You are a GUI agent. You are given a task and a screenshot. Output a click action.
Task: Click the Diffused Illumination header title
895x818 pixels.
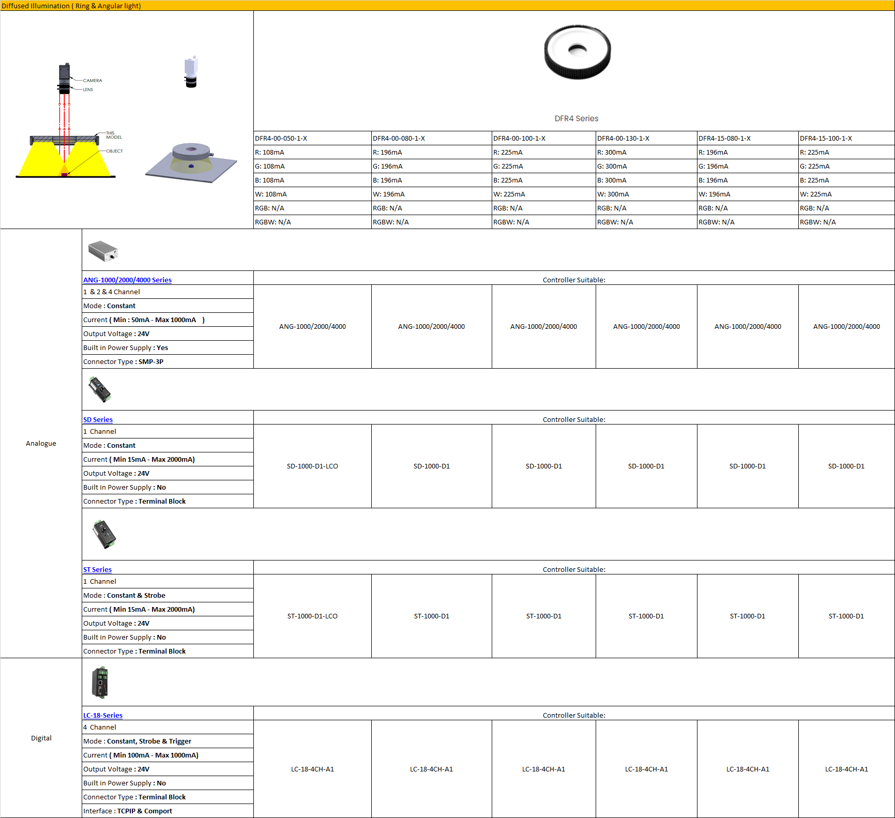71,6
